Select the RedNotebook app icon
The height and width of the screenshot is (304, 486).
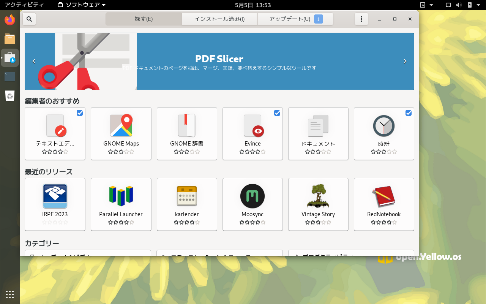click(383, 196)
